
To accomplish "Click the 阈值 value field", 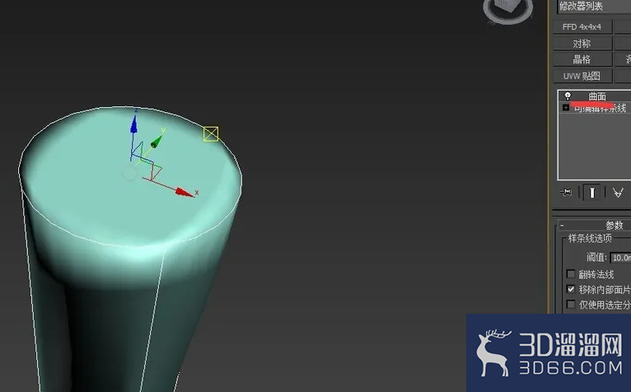I will point(620,258).
